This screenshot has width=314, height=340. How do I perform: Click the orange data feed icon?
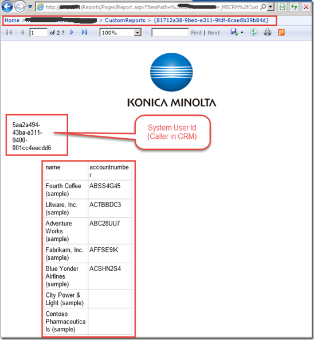point(281,32)
